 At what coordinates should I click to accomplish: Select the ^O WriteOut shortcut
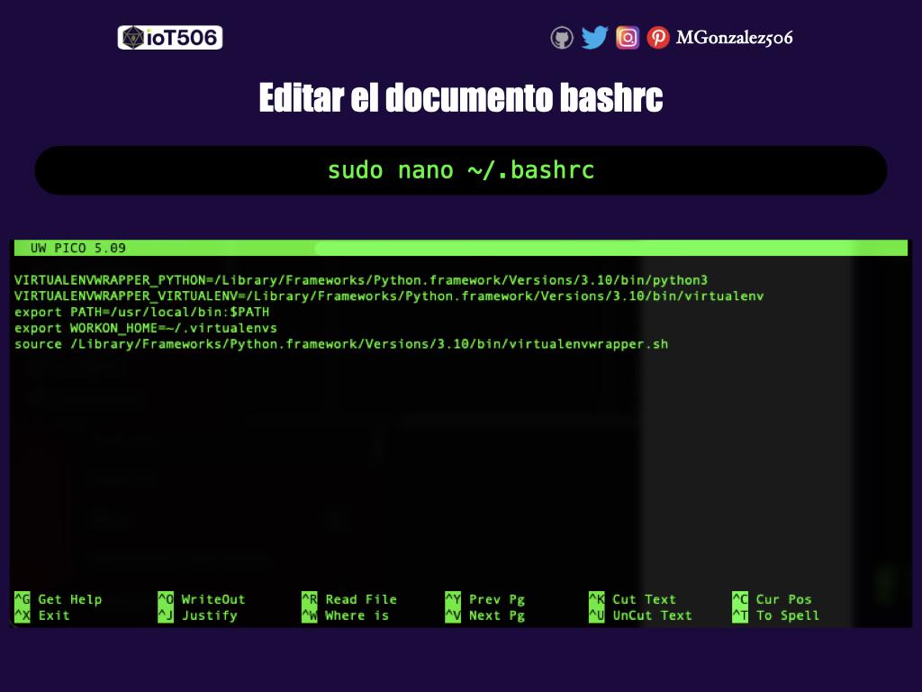pos(202,599)
